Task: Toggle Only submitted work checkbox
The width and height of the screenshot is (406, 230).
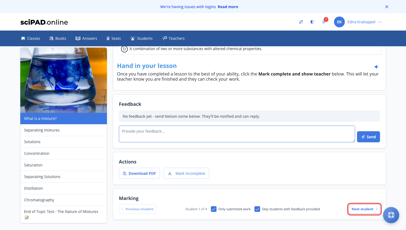Action: 214,209
